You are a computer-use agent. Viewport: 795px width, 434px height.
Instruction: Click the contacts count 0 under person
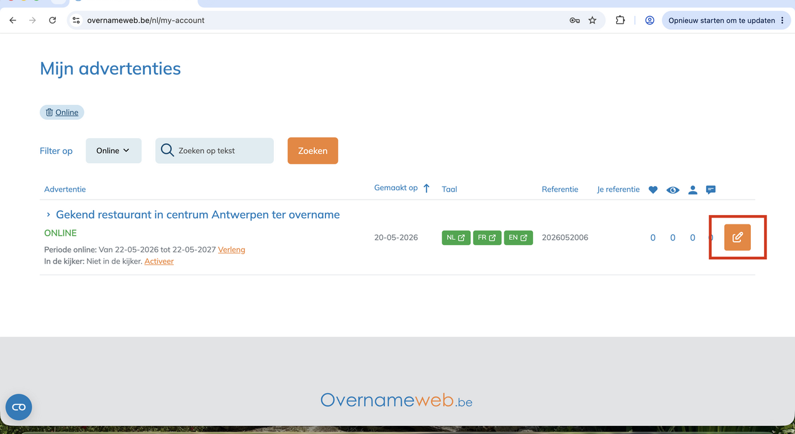coord(693,237)
